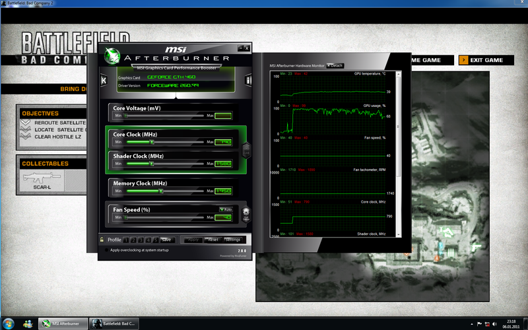Click the user-defined fan control icon
The width and height of the screenshot is (528, 330).
coord(246,213)
